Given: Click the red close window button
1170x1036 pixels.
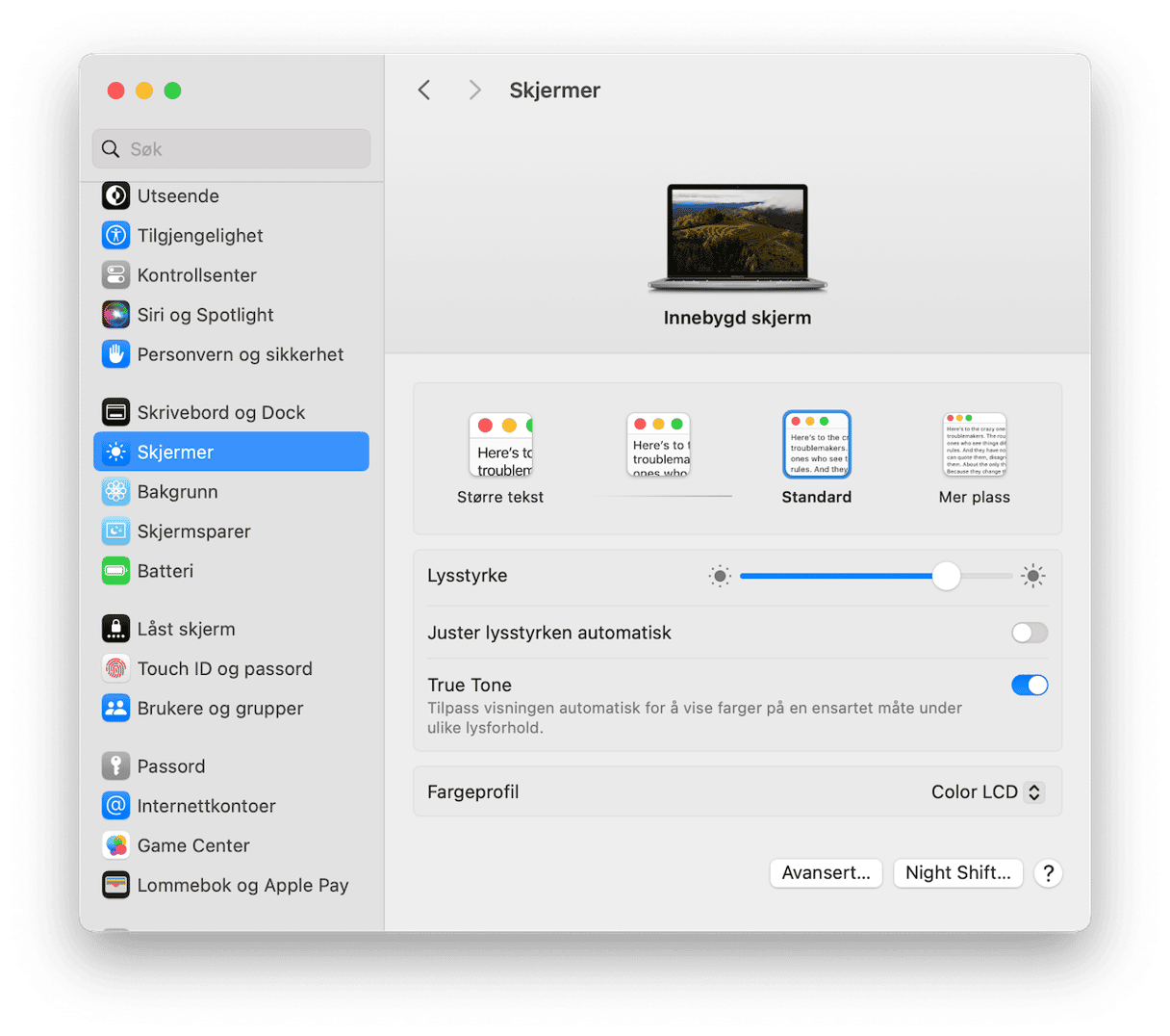Looking at the screenshot, I should coord(116,91).
